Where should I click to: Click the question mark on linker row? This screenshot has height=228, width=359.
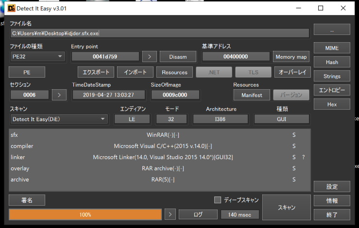(303, 157)
